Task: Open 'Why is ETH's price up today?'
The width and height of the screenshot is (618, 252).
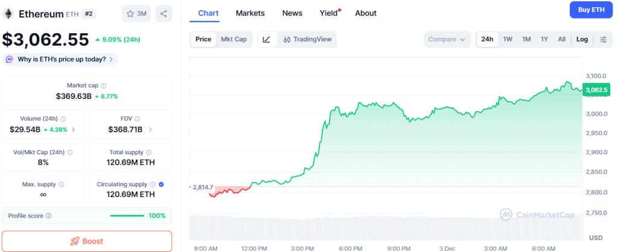Action: click(60, 59)
